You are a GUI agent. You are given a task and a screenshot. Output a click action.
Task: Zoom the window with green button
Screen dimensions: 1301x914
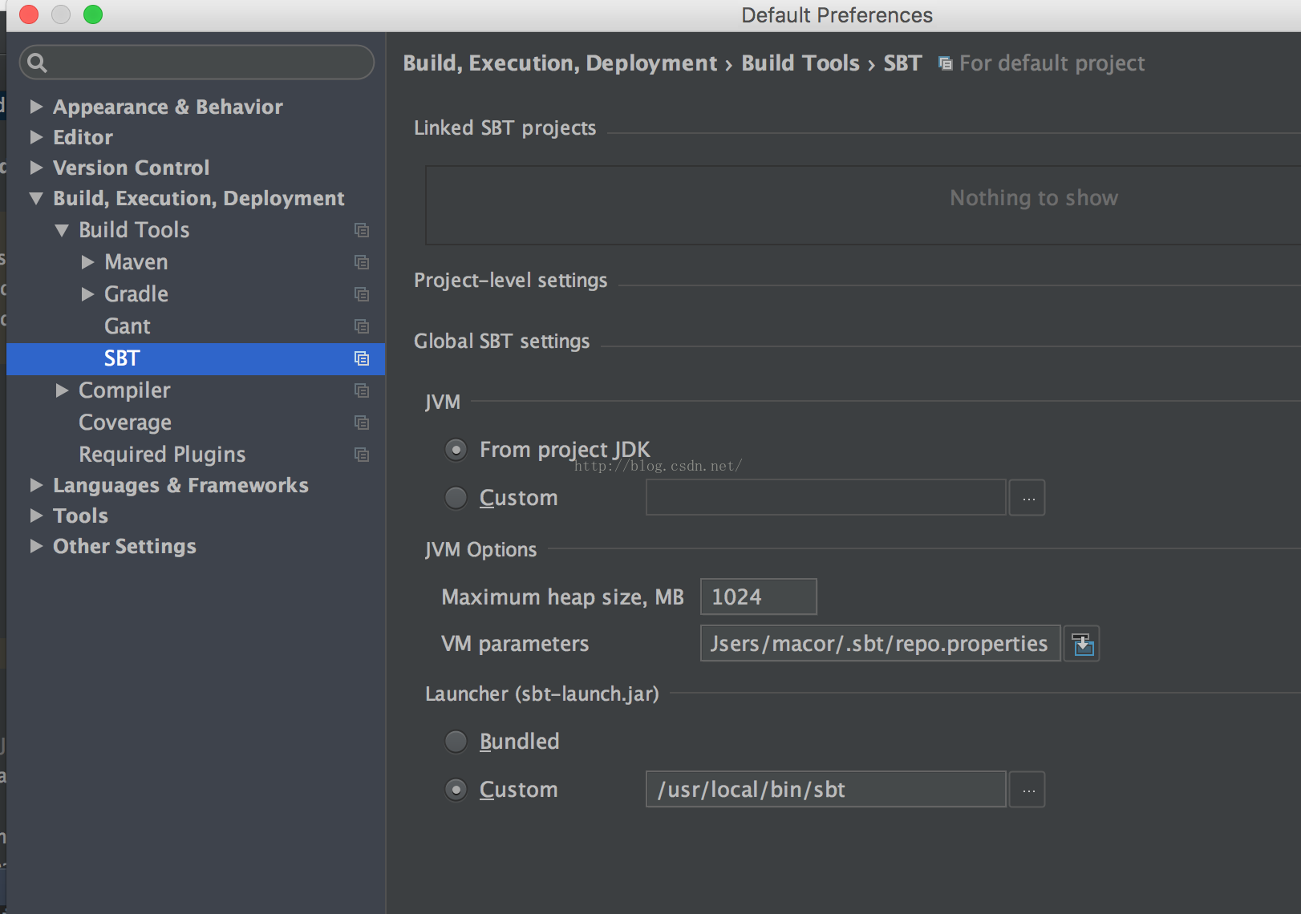point(93,14)
